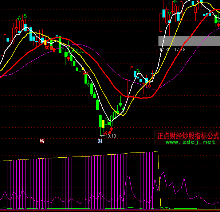Screen dimensions: 220x212
Task: Click the grey price range bar
Action: 189,41
